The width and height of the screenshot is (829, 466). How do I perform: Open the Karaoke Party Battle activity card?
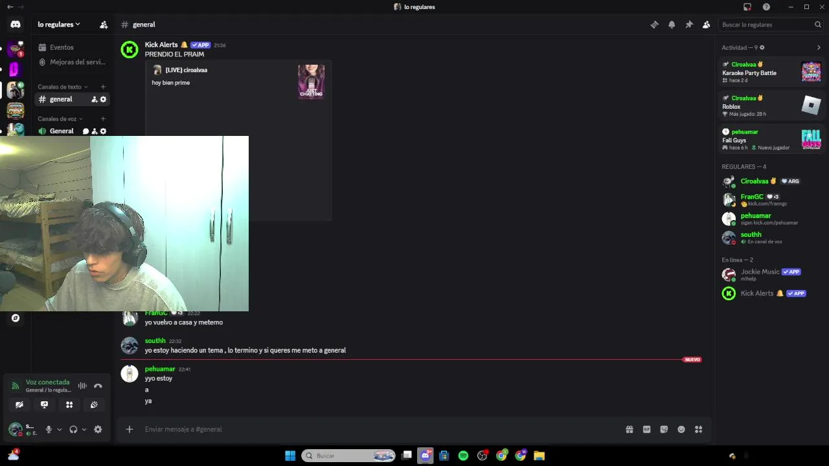pos(771,72)
